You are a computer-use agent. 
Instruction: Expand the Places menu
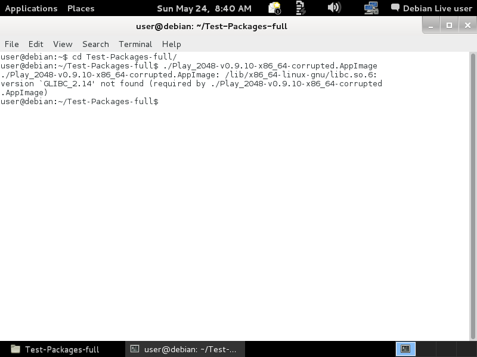[x=81, y=8]
